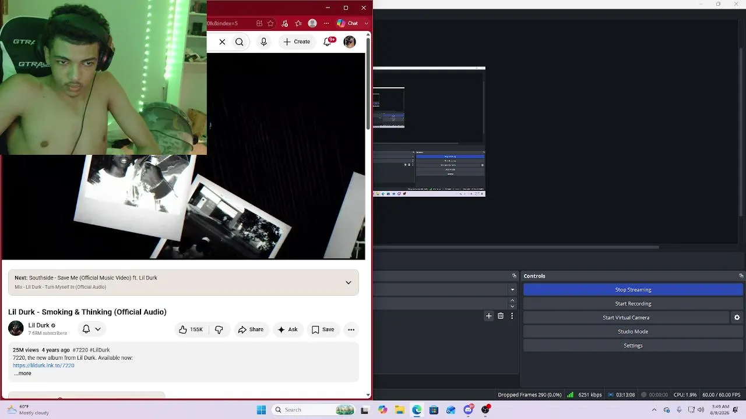Pop out the OBS dock left of Controls
Image resolution: width=746 pixels, height=419 pixels.
(x=514, y=276)
